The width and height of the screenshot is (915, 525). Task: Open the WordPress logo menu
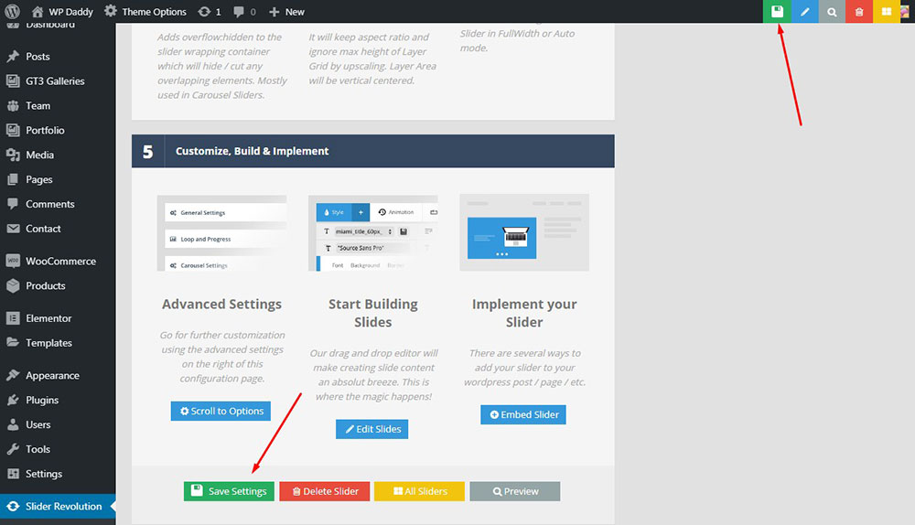click(12, 12)
